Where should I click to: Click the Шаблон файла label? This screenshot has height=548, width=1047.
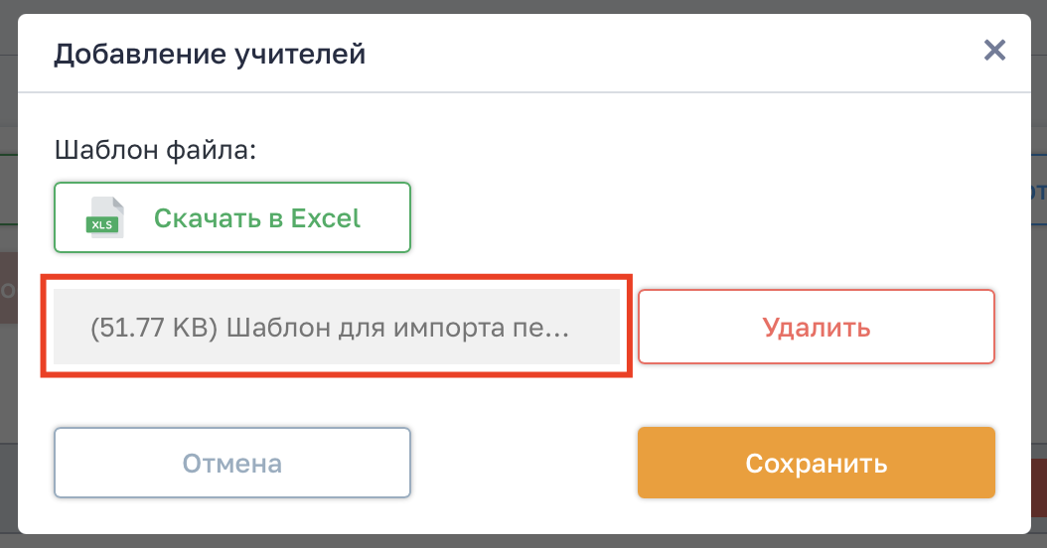[155, 150]
